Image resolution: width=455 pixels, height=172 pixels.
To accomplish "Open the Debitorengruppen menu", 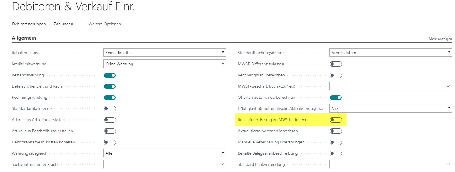I will [x=29, y=24].
